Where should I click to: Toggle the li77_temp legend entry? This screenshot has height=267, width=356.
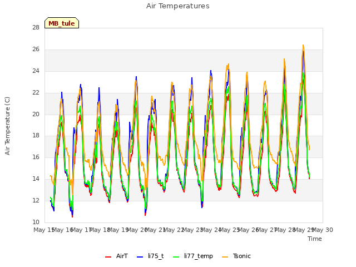click(x=193, y=256)
